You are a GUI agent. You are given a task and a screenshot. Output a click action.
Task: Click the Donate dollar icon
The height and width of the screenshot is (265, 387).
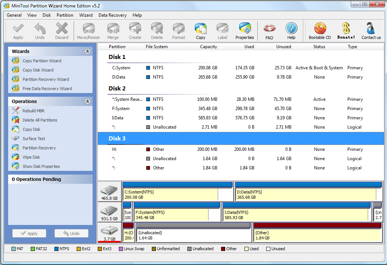(346, 31)
